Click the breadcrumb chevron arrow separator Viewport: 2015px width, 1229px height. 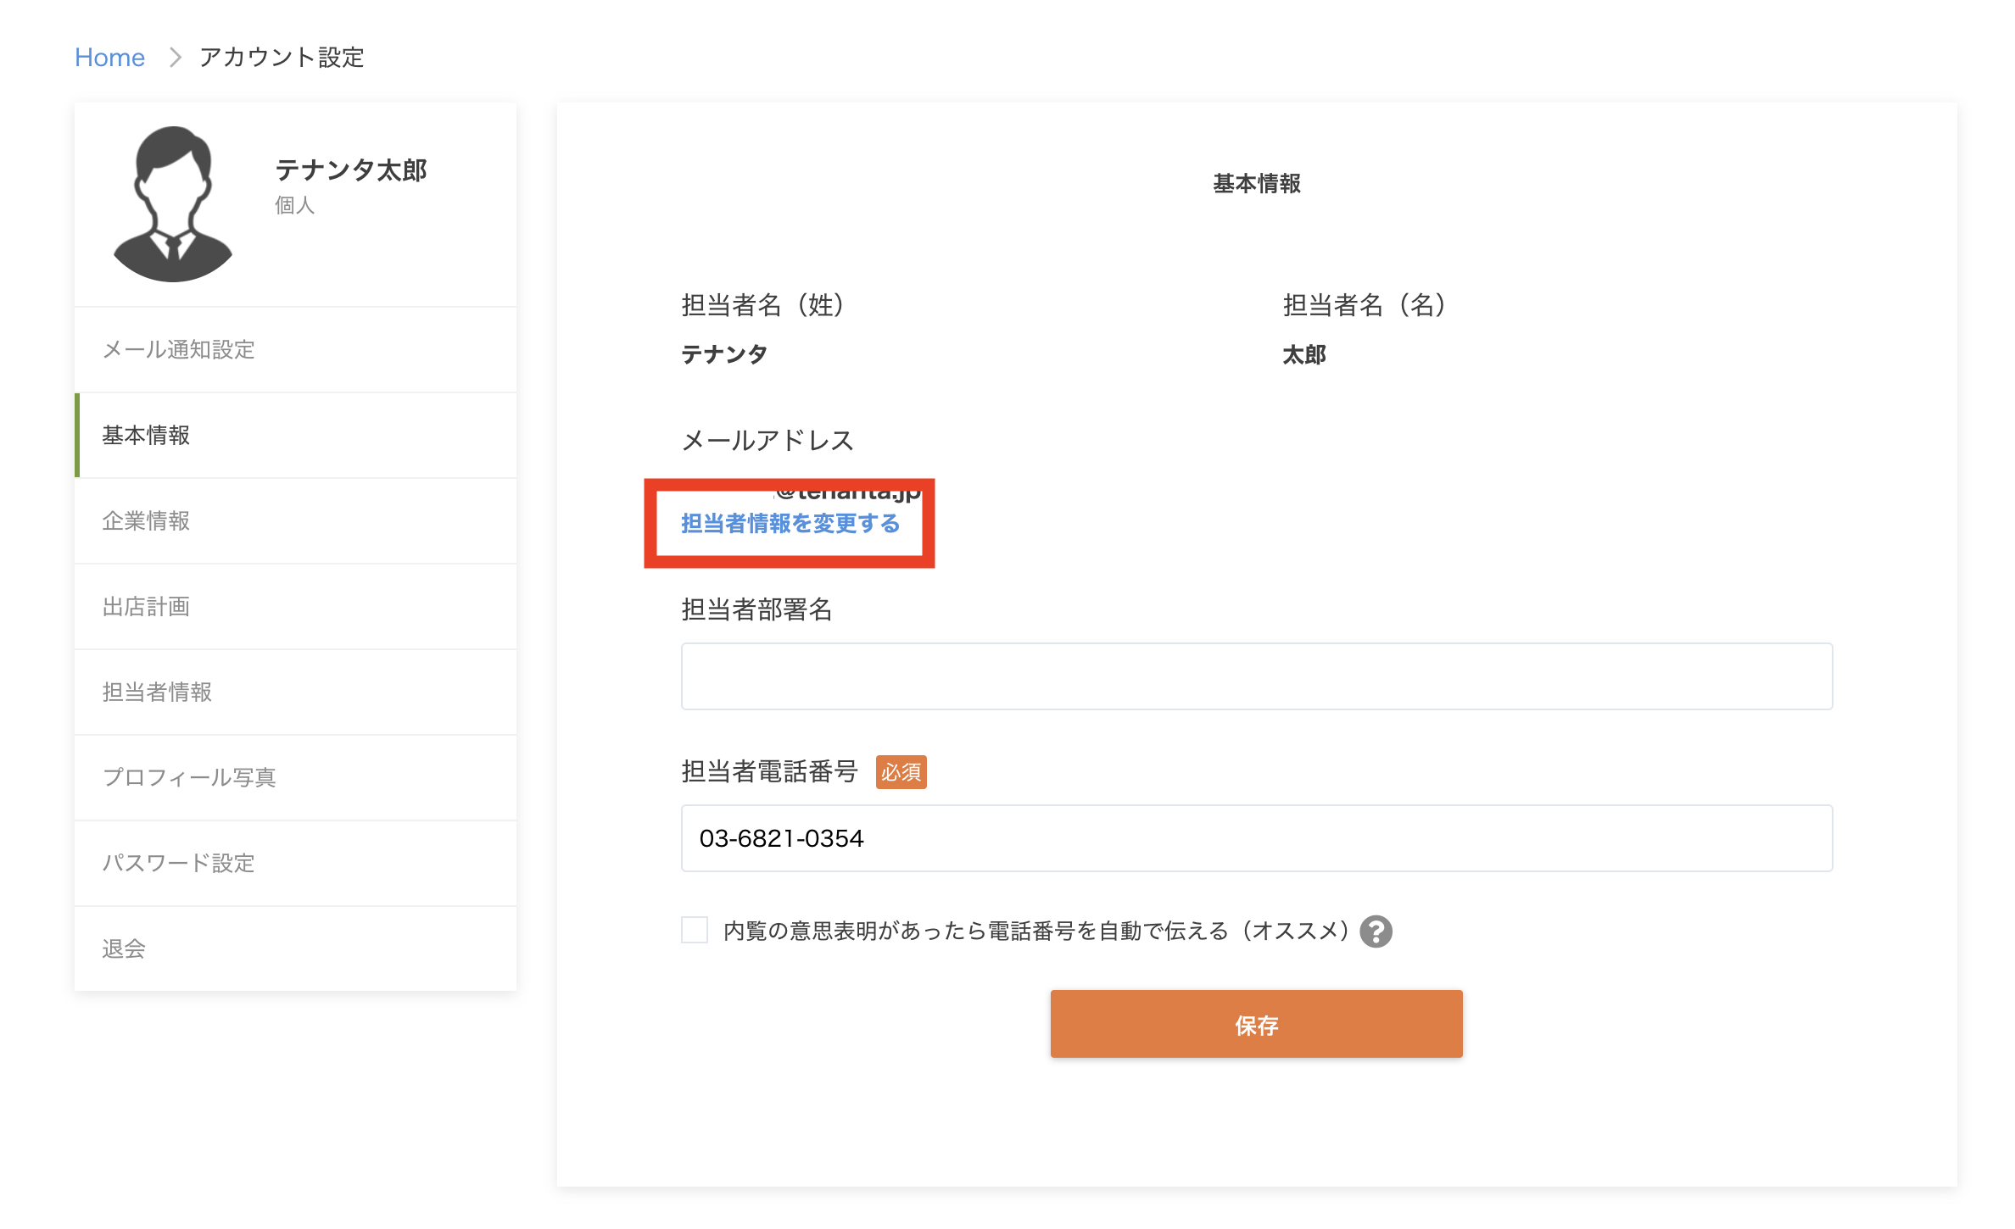(176, 58)
